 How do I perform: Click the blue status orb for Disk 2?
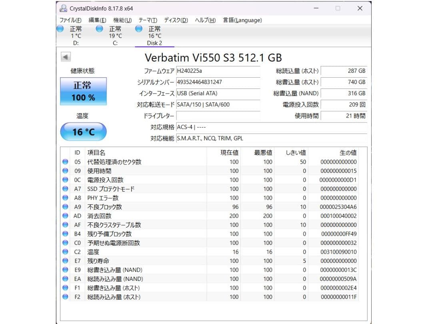(139, 29)
